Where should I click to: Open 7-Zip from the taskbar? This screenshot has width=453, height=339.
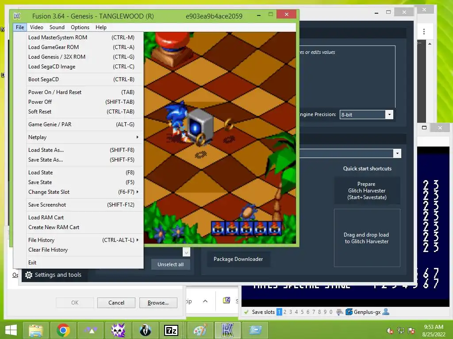tap(171, 330)
